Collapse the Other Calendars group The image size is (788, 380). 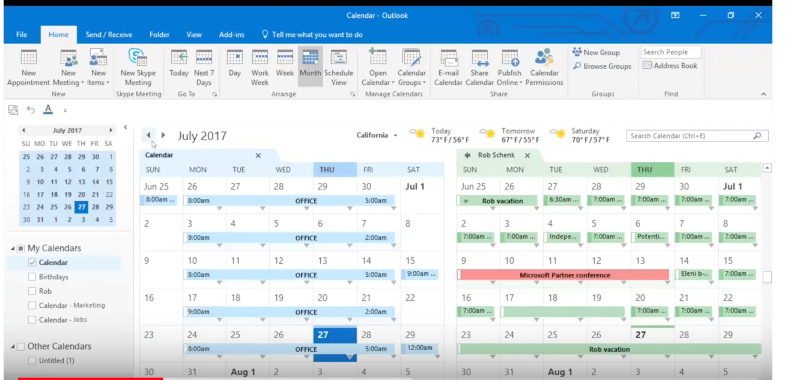[x=12, y=347]
